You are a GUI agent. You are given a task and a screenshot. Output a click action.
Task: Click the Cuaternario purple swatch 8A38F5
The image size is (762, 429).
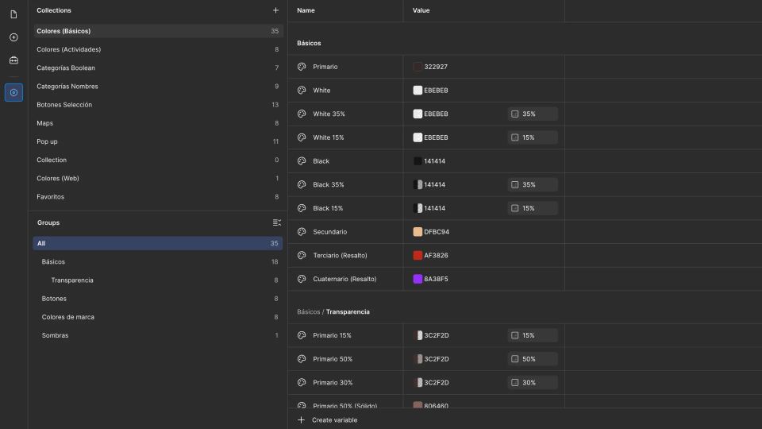coord(418,279)
